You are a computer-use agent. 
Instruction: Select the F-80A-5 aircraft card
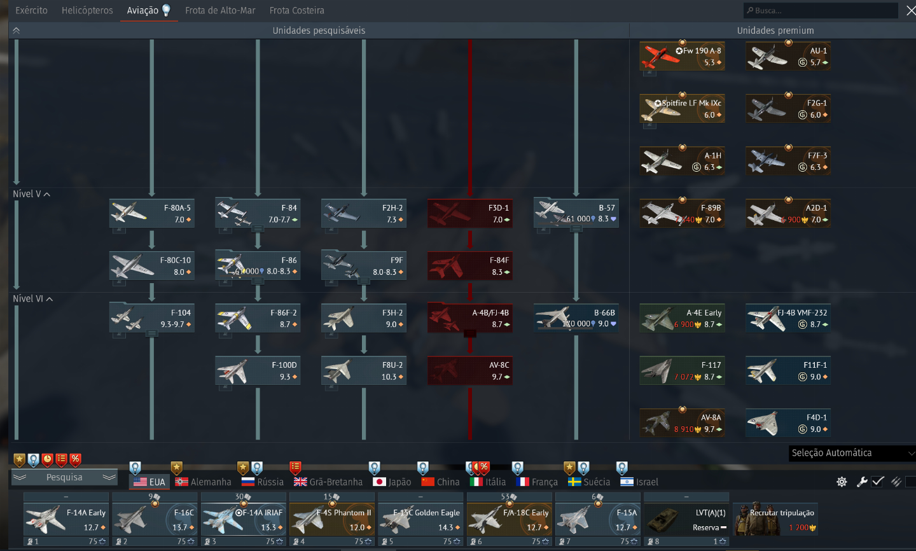click(151, 214)
